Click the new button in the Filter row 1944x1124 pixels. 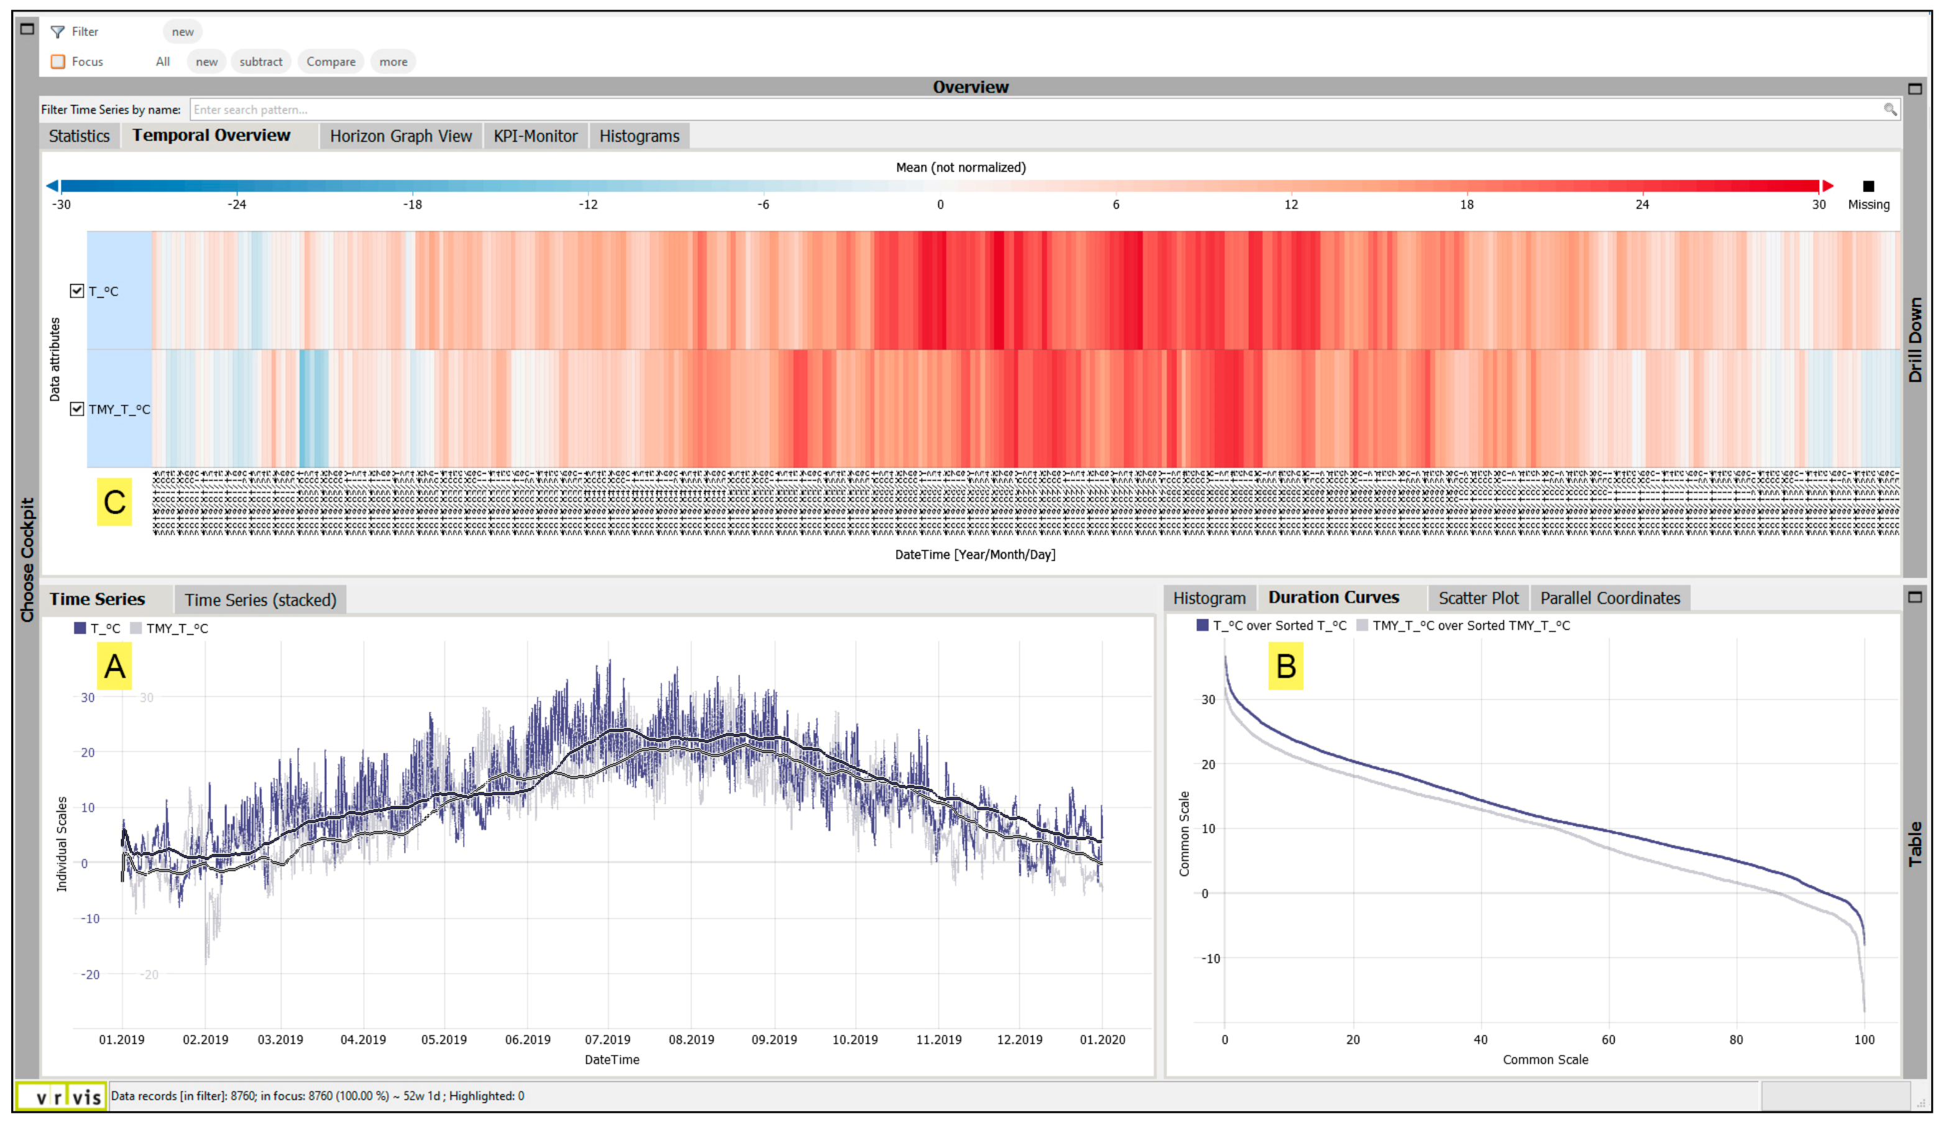click(x=183, y=32)
